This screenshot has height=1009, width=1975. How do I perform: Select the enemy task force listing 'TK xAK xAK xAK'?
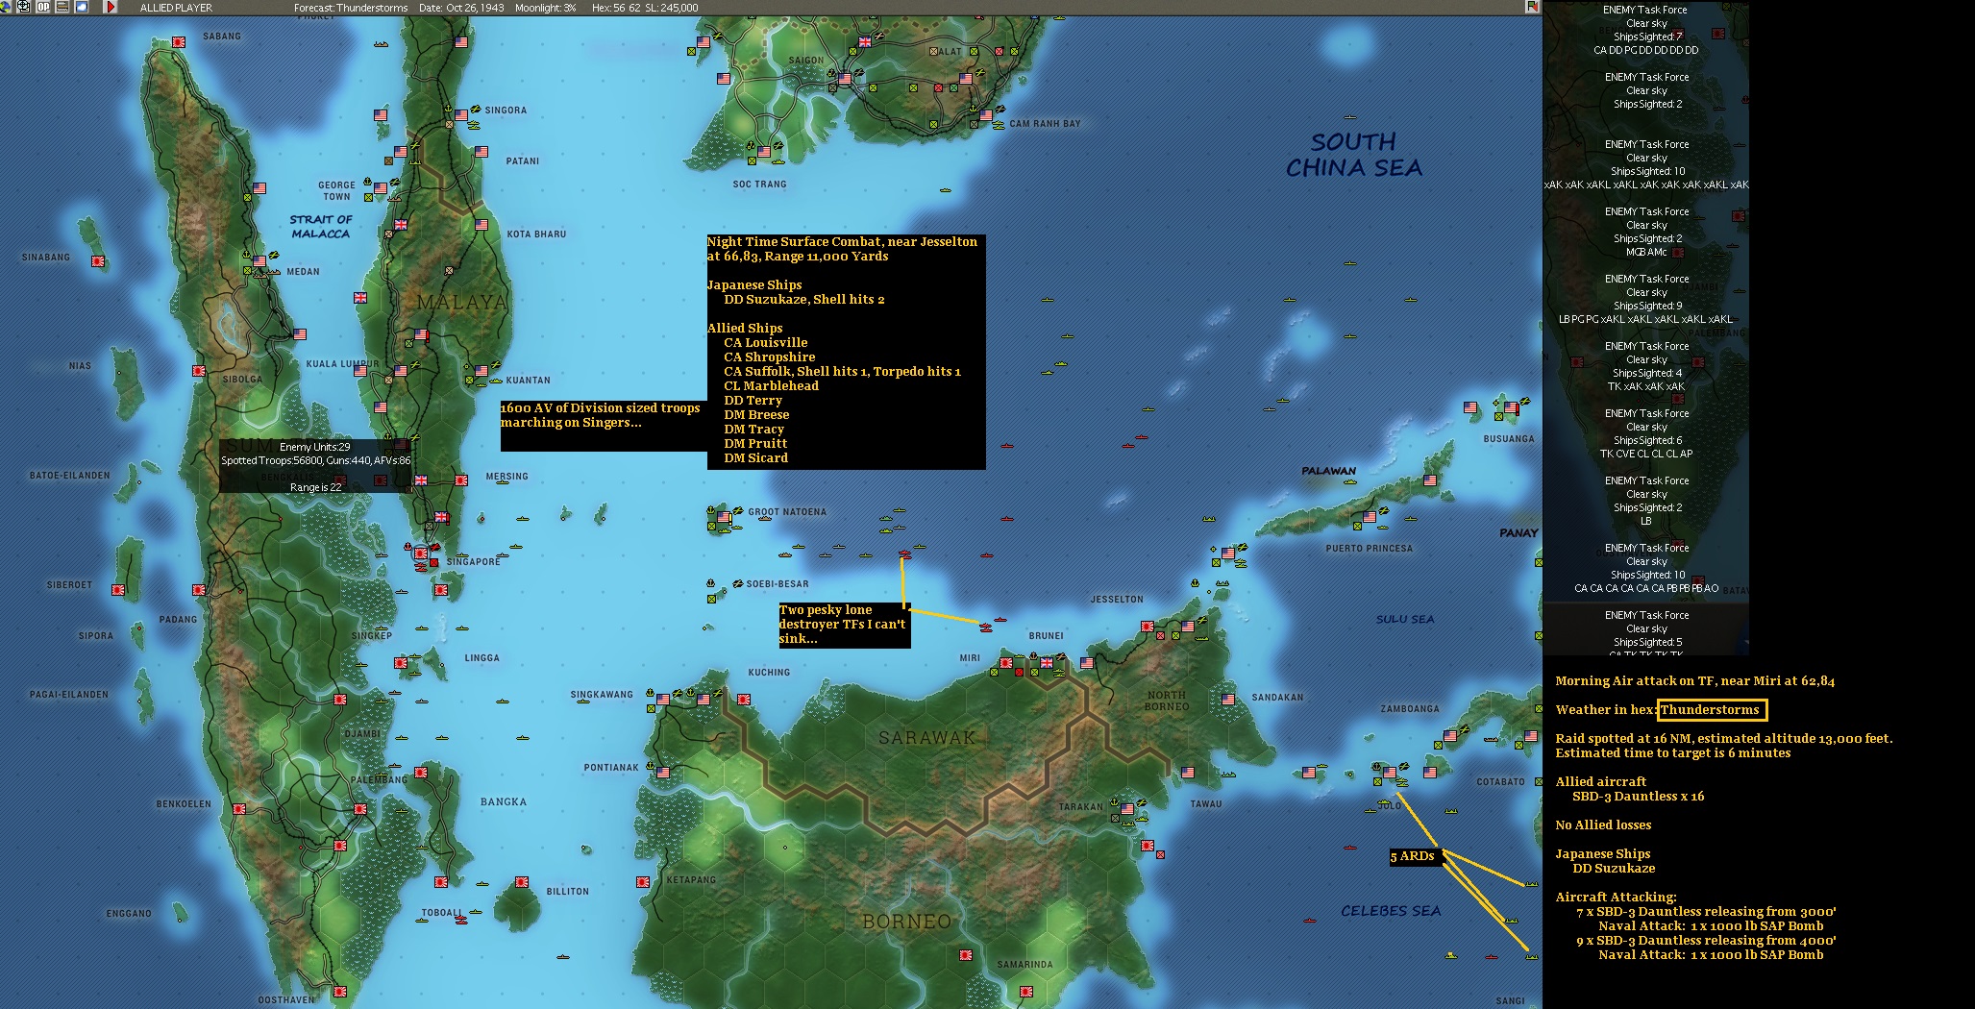pyautogui.click(x=1646, y=366)
